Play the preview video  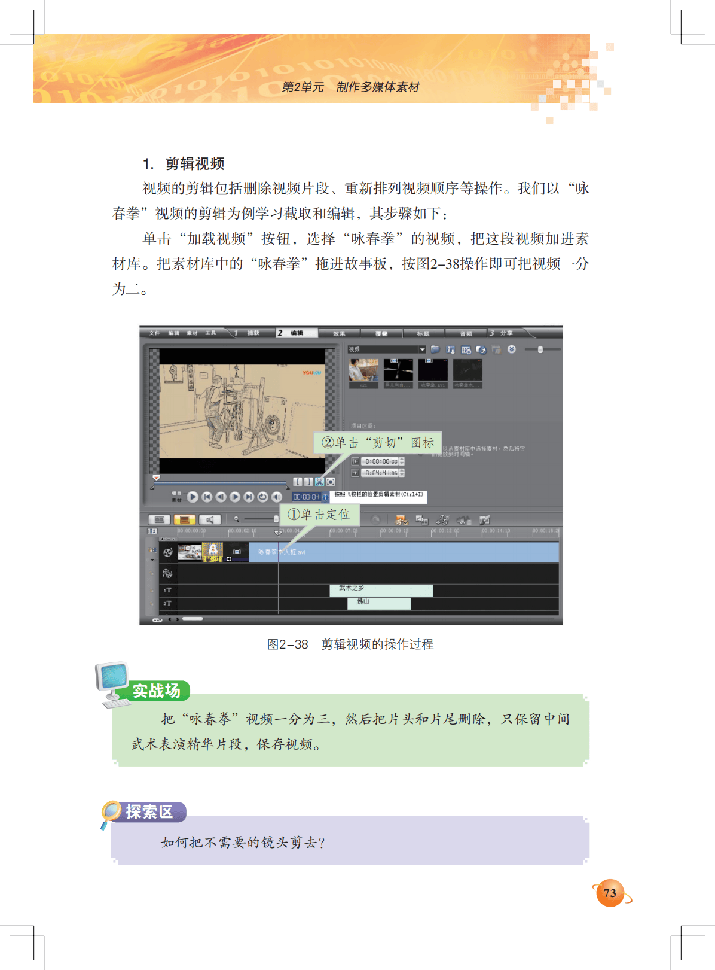click(192, 497)
